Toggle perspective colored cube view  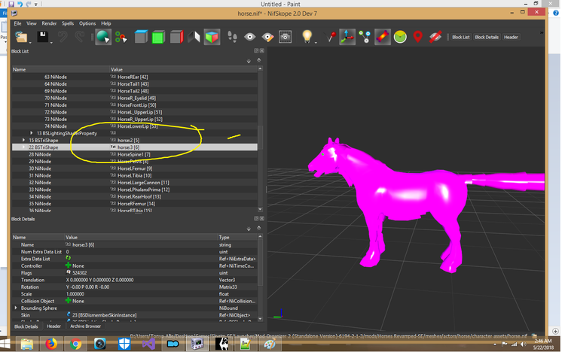point(212,37)
